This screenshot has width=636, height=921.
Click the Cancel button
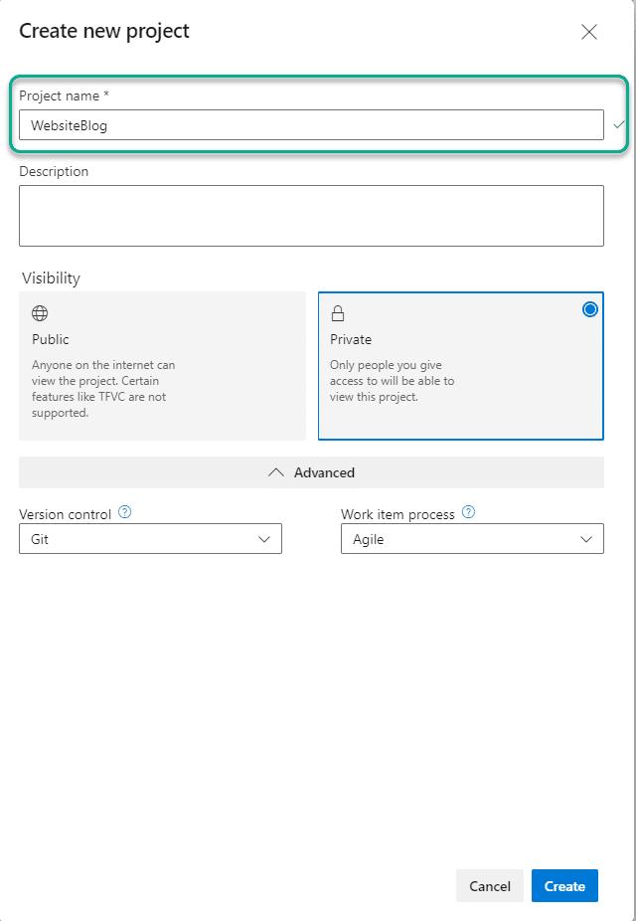[490, 886]
